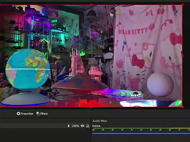Click the top-middle red transform handle
This screenshot has height=142, width=190.
click(x=91, y=5)
